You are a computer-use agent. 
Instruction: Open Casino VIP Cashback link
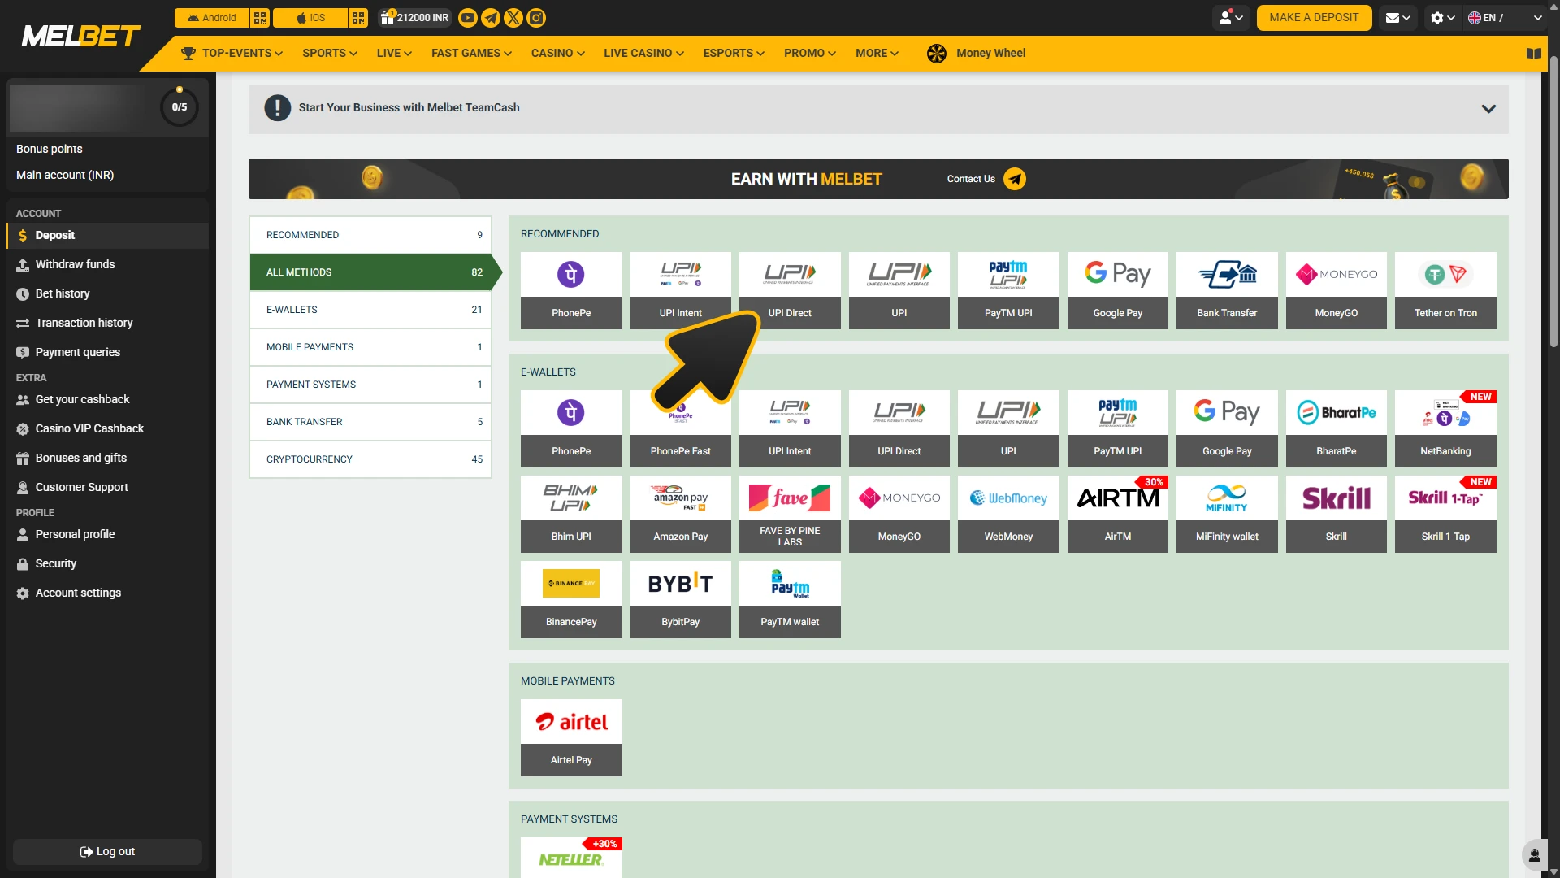click(x=107, y=428)
